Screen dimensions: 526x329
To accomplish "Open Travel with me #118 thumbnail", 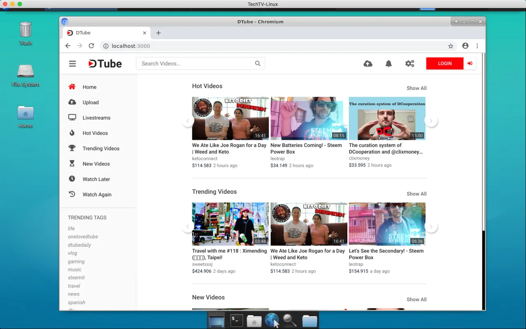I will pyautogui.click(x=231, y=224).
